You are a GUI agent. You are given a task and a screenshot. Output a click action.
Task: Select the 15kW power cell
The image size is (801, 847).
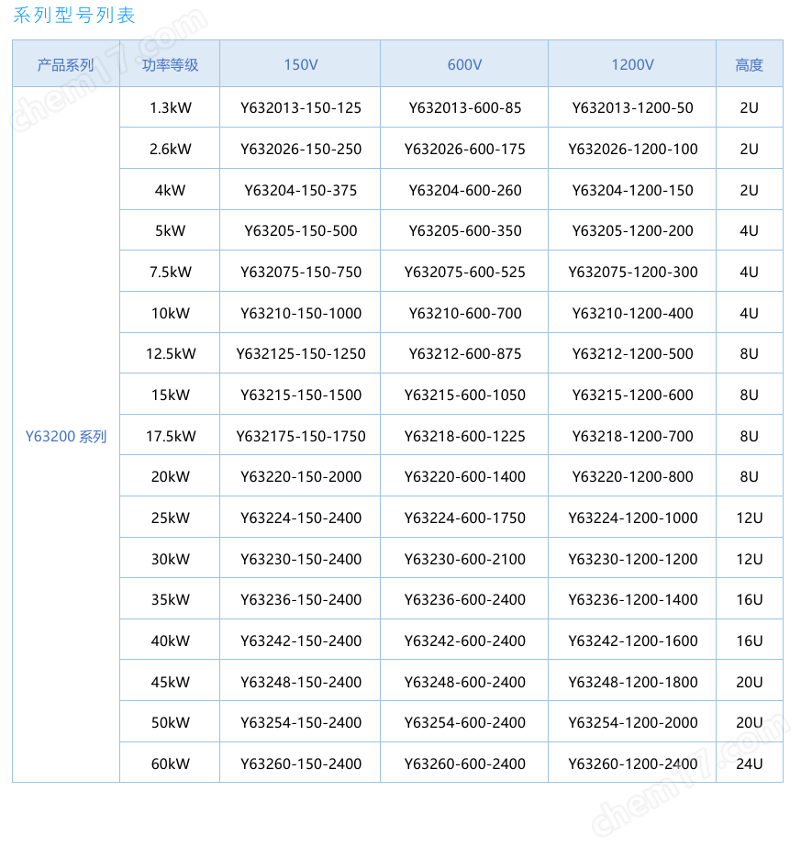tap(170, 395)
